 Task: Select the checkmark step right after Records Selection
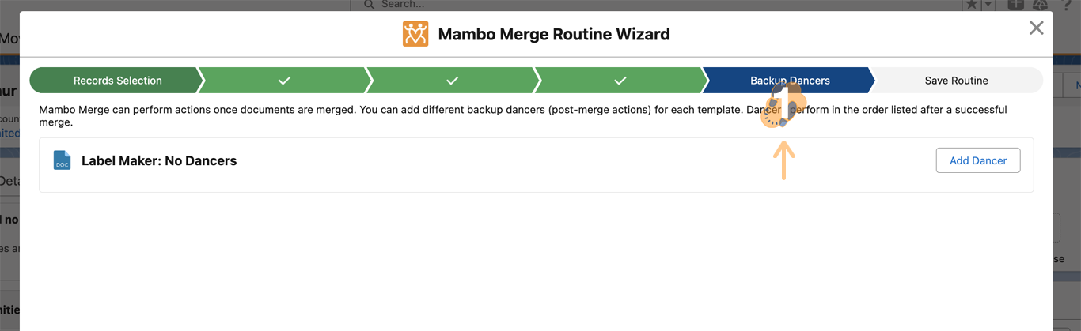click(x=284, y=81)
